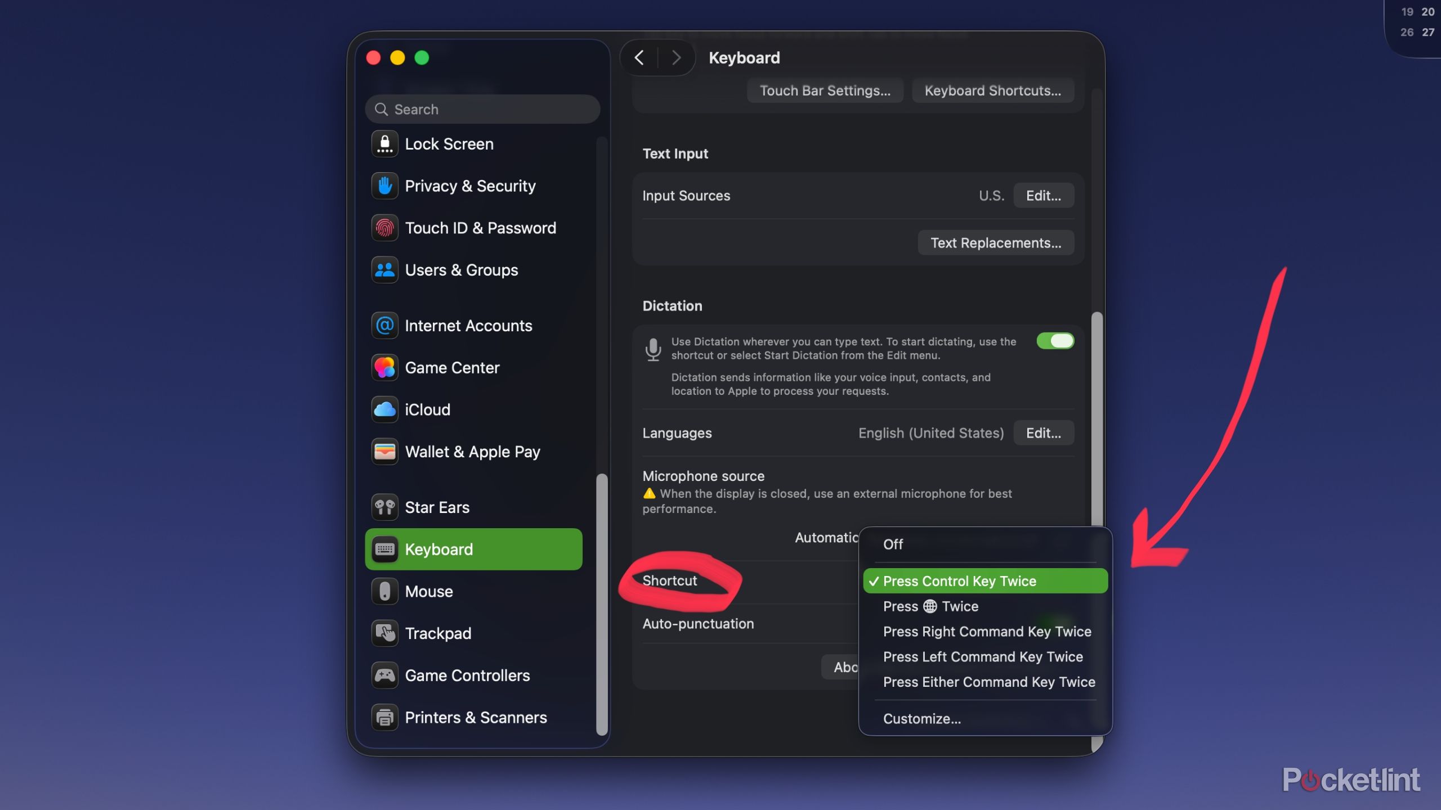The image size is (1441, 810).
Task: Open Touch Bar Settings...
Action: [x=825, y=91]
